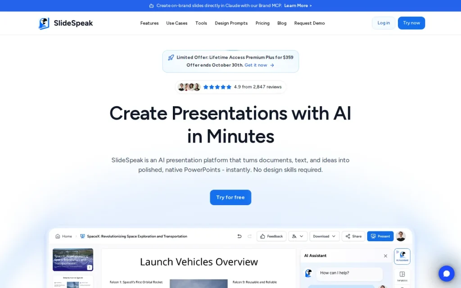This screenshot has width=461, height=288.
Task: Click the SpaceX presentation title text
Action: click(137, 236)
